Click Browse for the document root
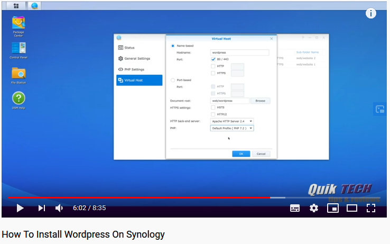This screenshot has height=244, width=390. click(x=260, y=101)
